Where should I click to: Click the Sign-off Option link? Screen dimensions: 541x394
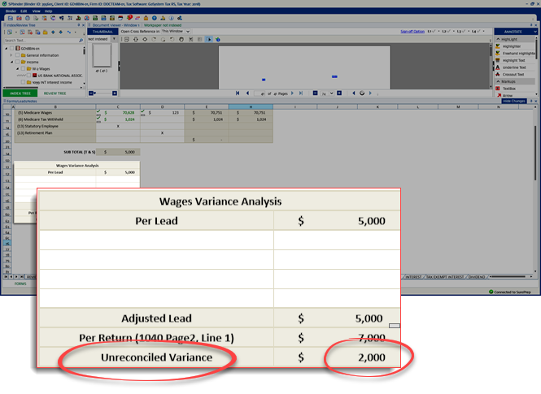point(412,31)
